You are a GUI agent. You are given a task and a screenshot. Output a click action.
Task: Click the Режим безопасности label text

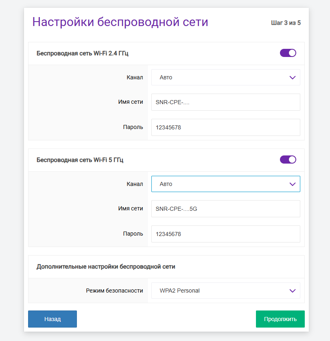114,291
